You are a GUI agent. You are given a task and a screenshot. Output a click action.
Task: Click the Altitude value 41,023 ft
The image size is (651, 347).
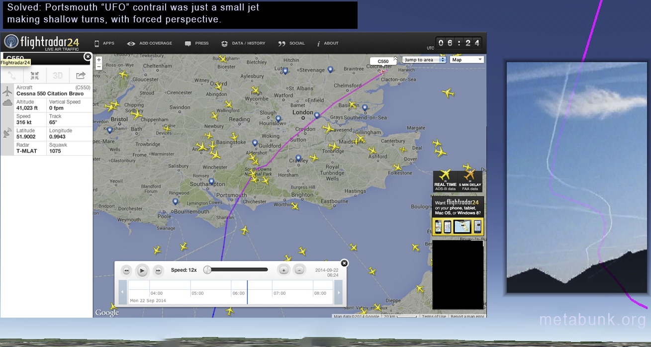click(x=27, y=108)
